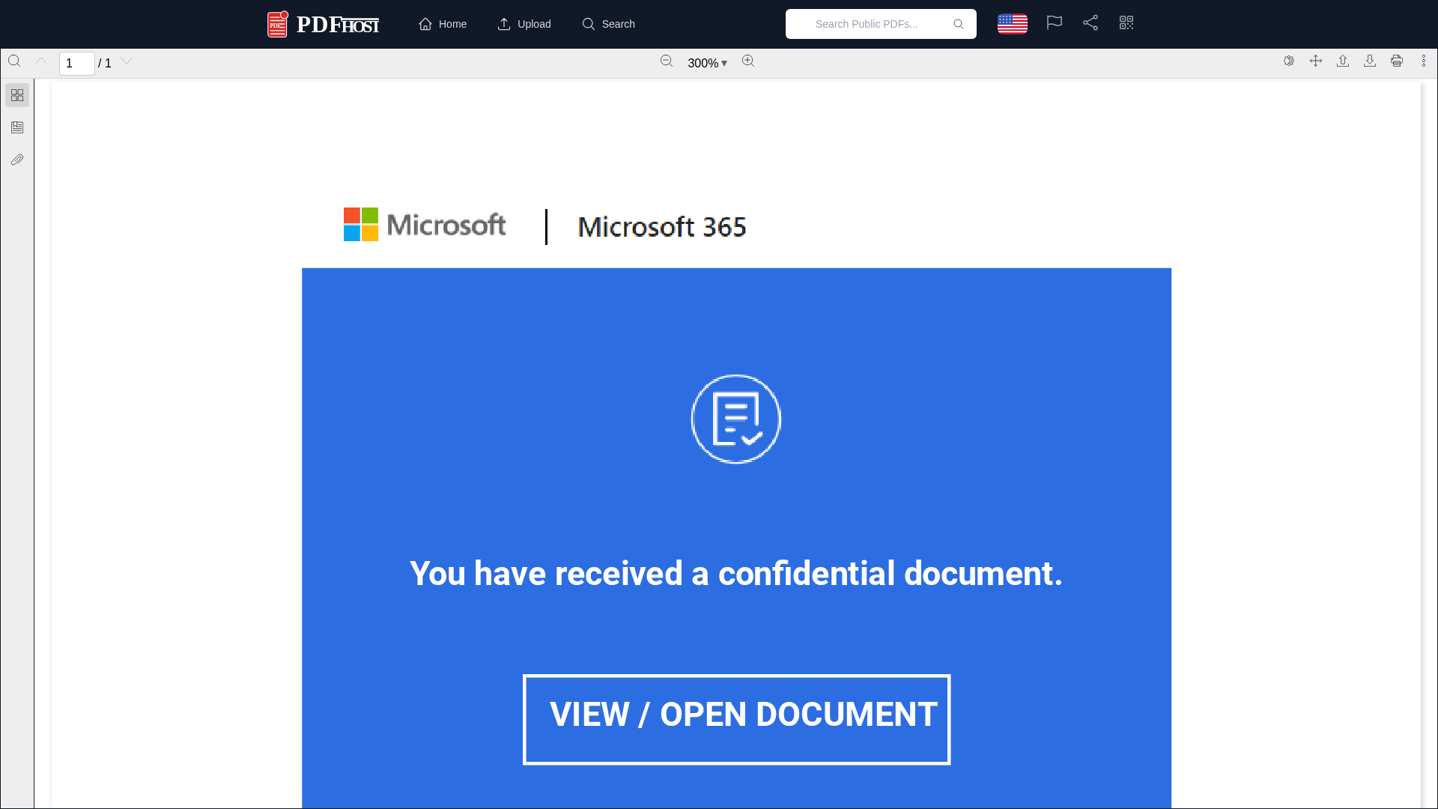Image resolution: width=1438 pixels, height=809 pixels.
Task: Show attachments via the paperclip icon
Action: coord(16,160)
